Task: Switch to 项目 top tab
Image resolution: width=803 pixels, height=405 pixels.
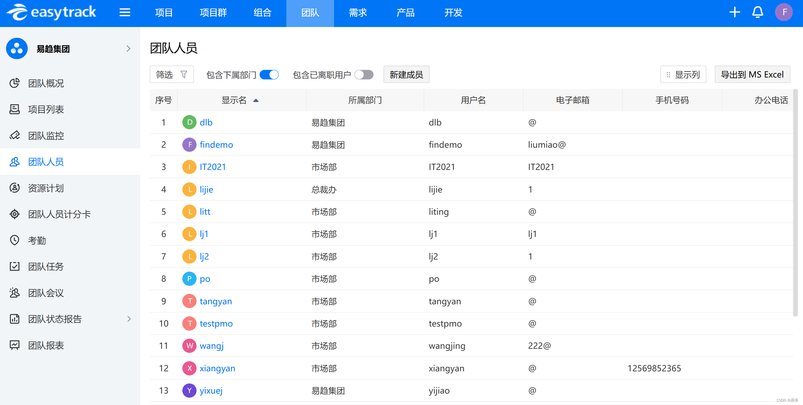Action: [x=164, y=13]
